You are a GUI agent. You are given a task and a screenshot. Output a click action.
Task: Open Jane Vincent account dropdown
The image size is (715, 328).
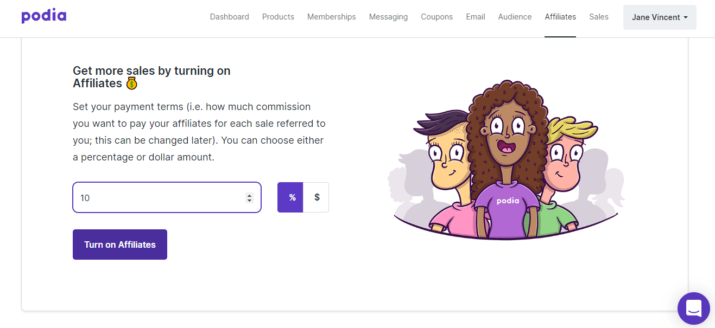[x=660, y=17]
